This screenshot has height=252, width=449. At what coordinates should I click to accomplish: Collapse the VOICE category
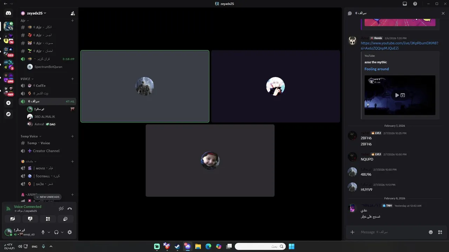[x=27, y=79]
